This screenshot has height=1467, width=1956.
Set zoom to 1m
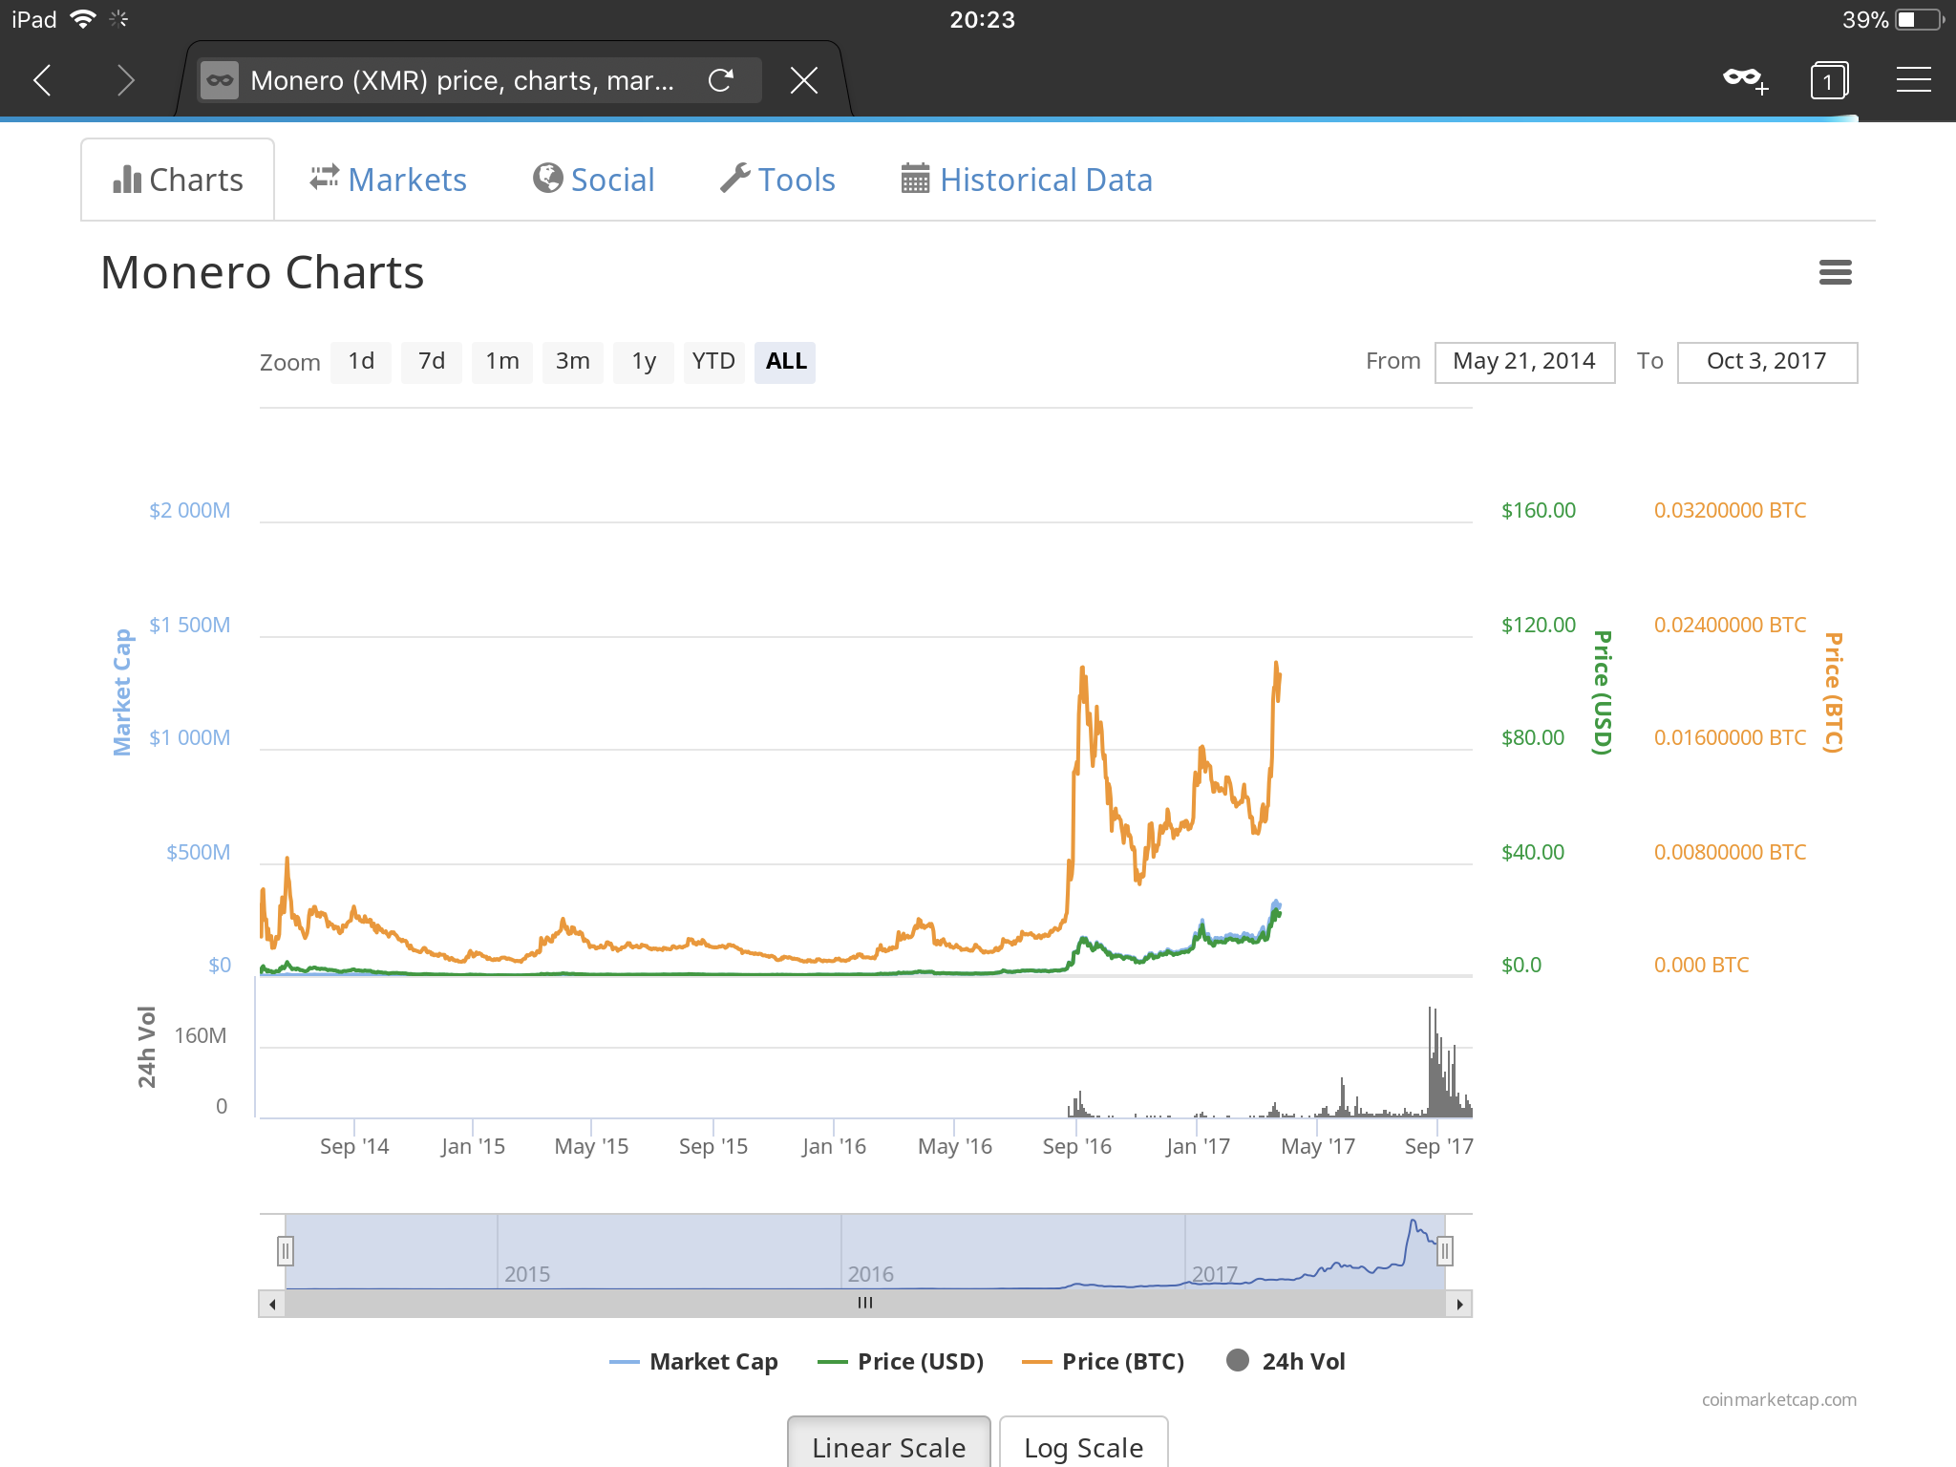point(502,362)
